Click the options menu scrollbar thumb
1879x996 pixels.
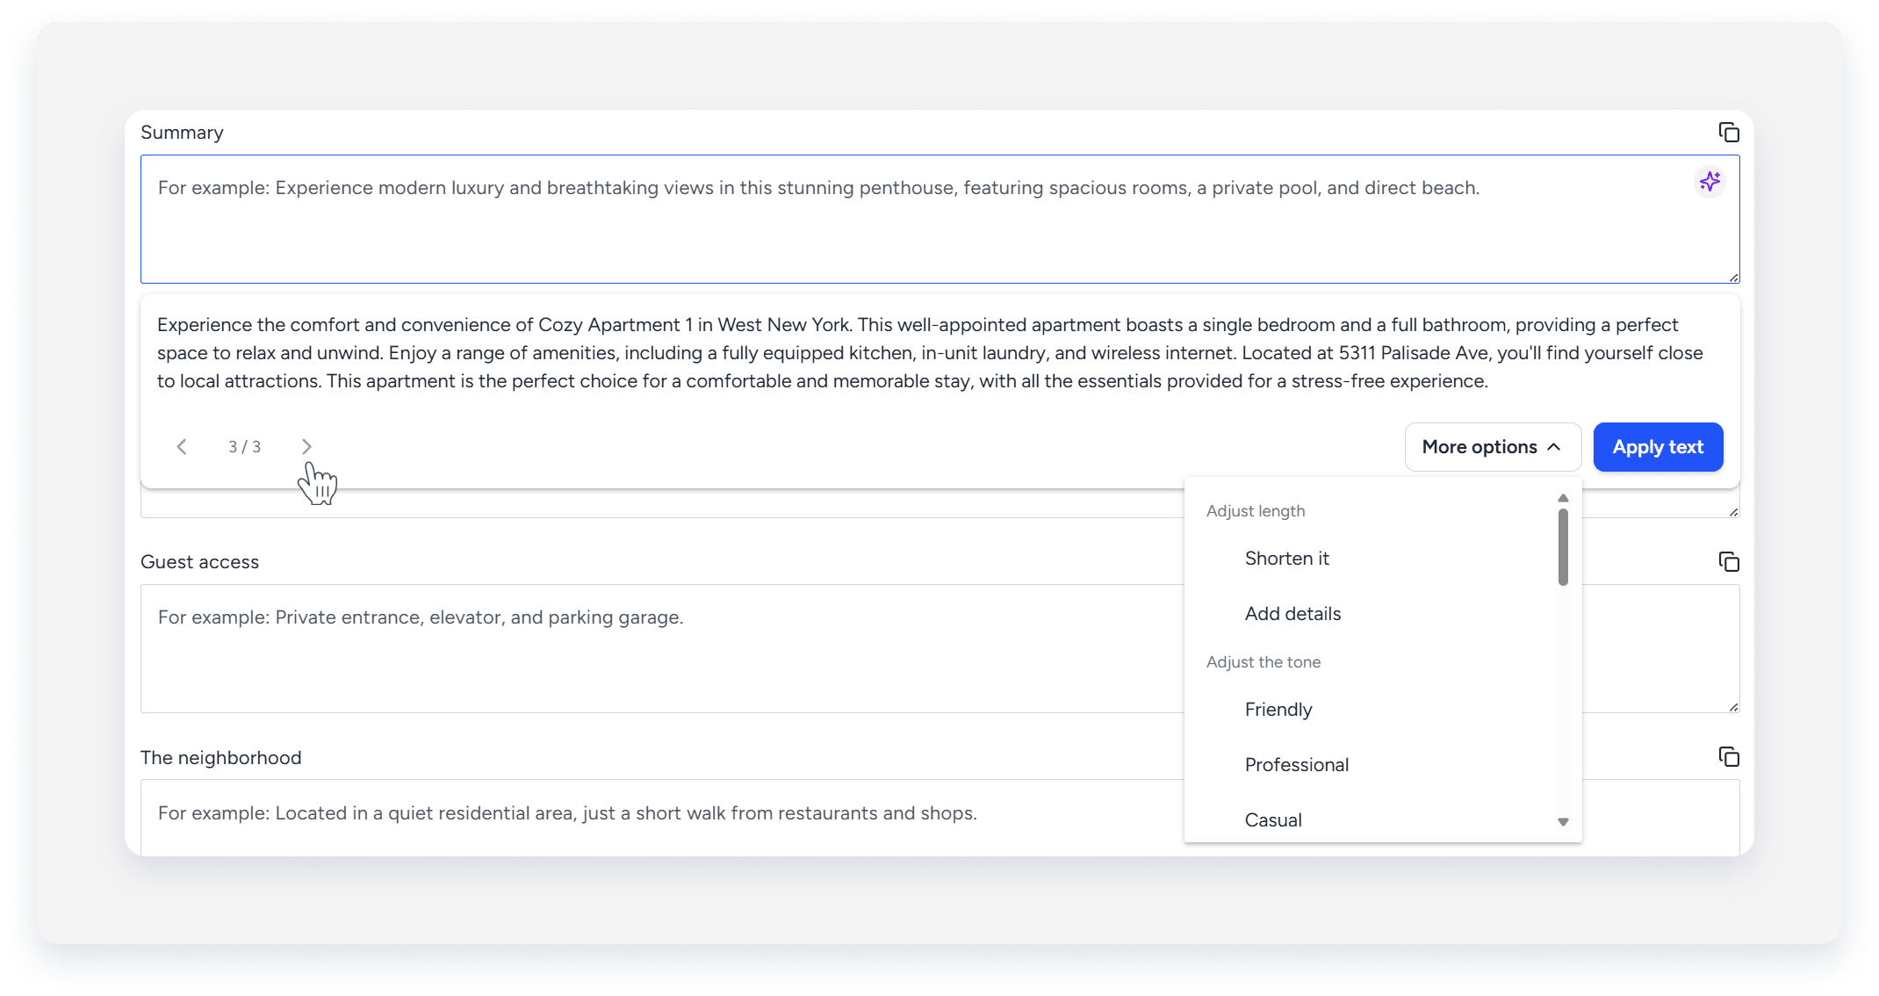[1563, 546]
